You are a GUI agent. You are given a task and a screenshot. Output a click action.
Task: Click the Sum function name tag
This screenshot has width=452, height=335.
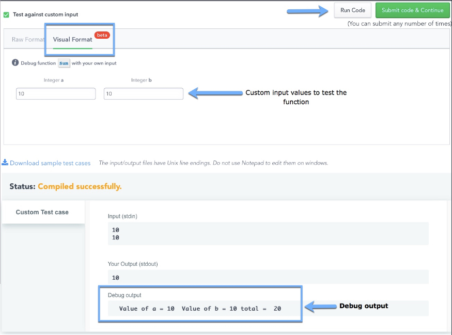tap(64, 63)
